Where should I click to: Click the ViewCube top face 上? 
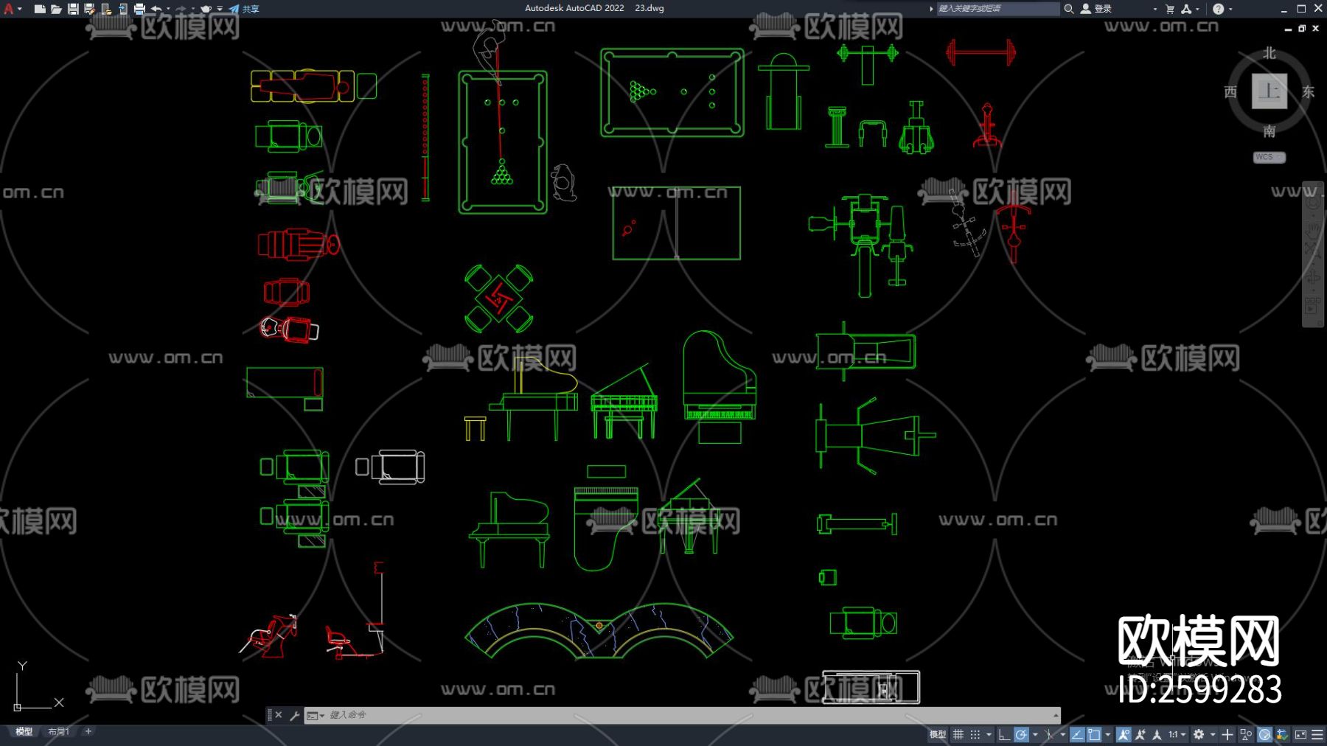coord(1269,91)
